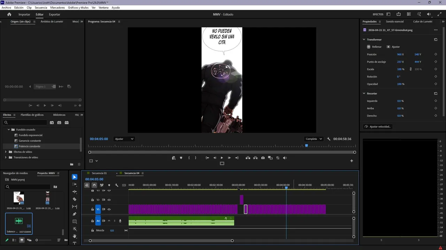
Task: Select the Track Select Forward tool
Action: 75,184
